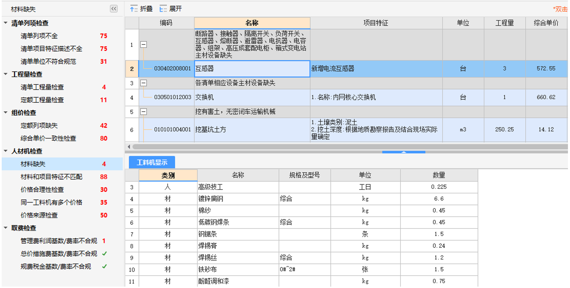Click 挖基坑土方 name cell
This screenshot has width=570, height=288.
click(x=252, y=130)
